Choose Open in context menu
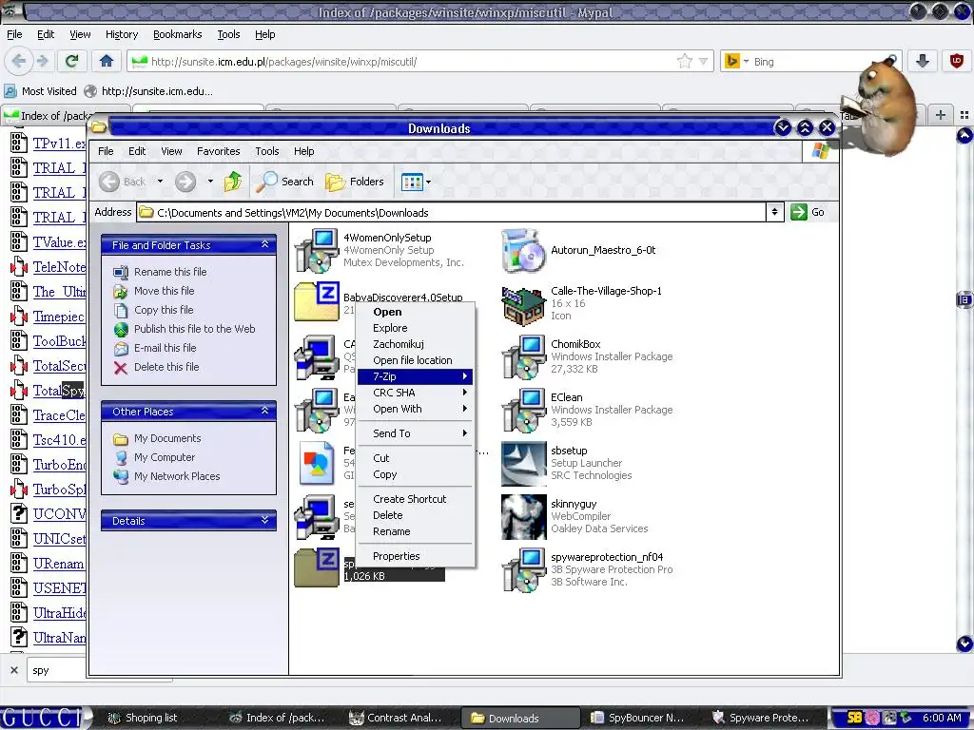This screenshot has width=974, height=730. click(x=415, y=312)
